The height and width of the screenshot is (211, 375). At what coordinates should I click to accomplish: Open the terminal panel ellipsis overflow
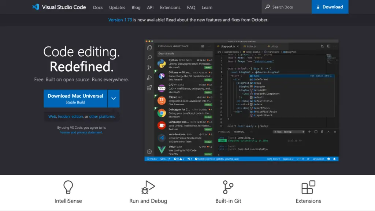251,132
